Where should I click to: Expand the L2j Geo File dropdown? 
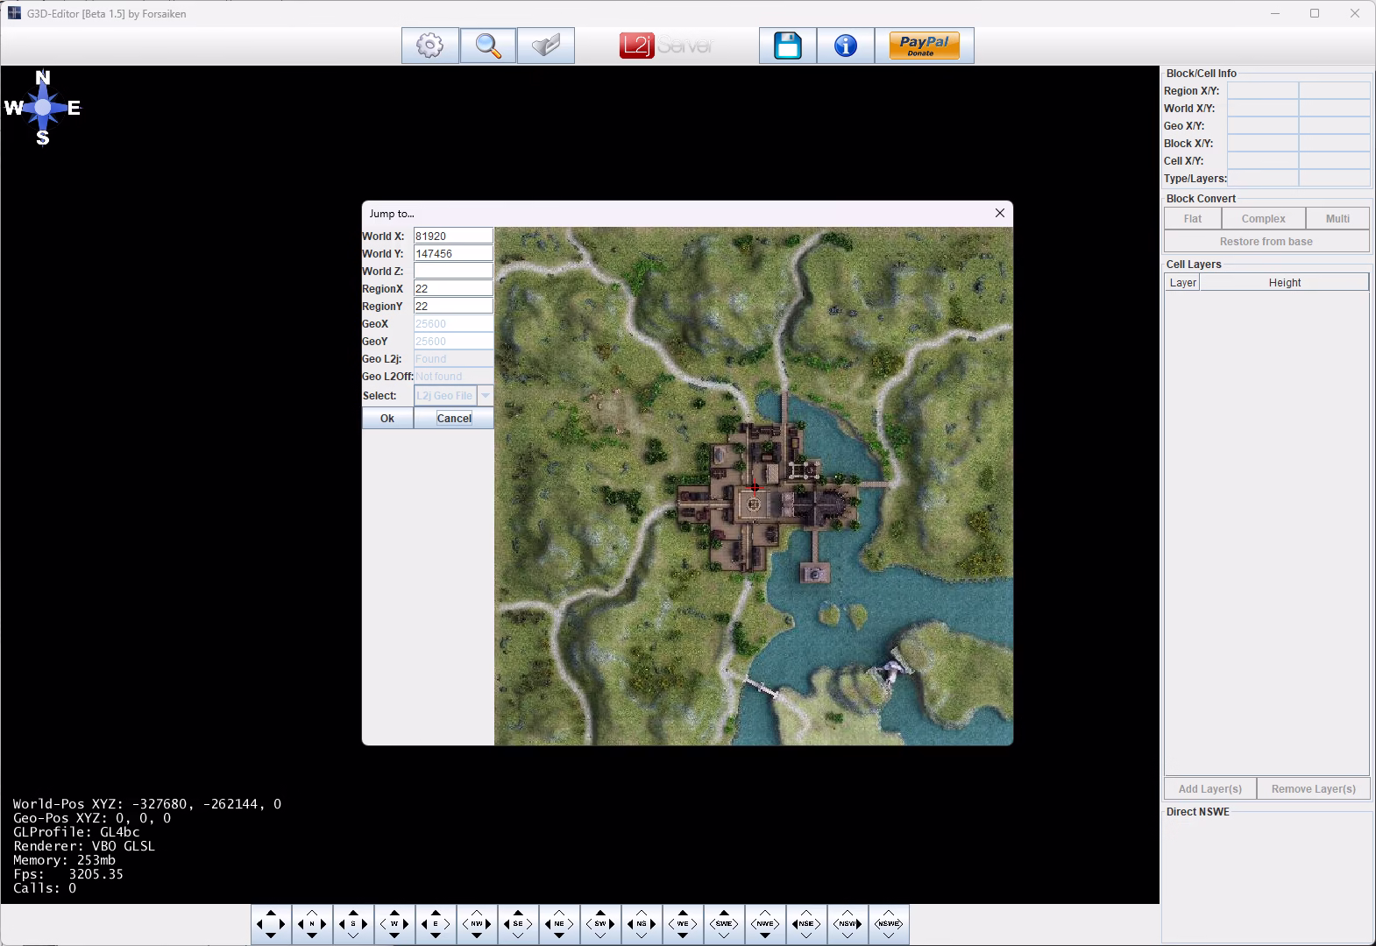click(x=485, y=396)
